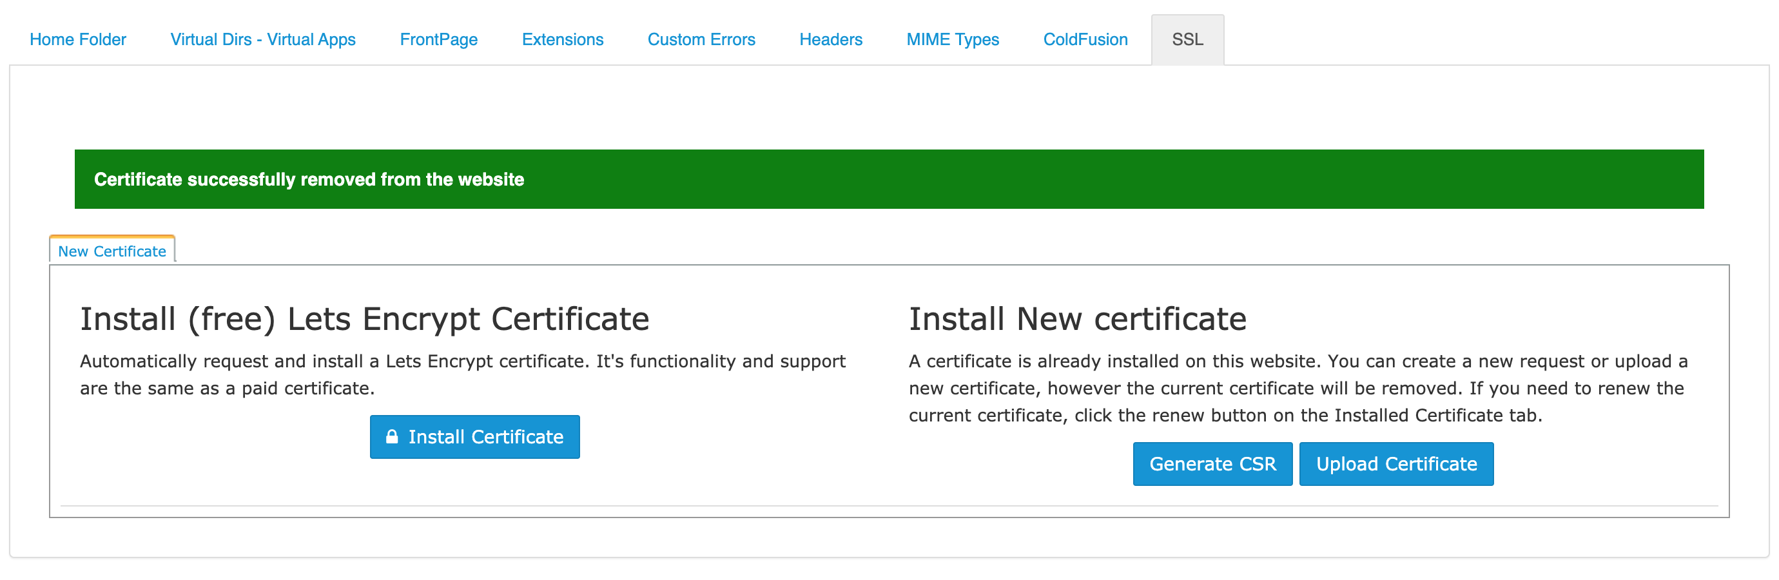Open the Extensions tab
This screenshot has height=580, width=1779.
coord(563,39)
